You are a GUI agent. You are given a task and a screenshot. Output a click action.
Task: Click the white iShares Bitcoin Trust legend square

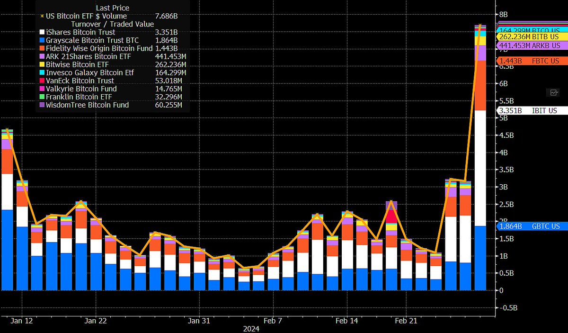tap(42, 32)
